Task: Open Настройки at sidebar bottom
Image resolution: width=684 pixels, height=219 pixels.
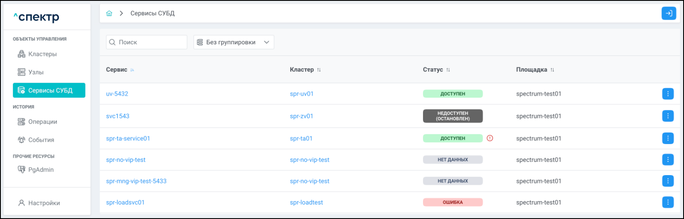Action: 44,203
